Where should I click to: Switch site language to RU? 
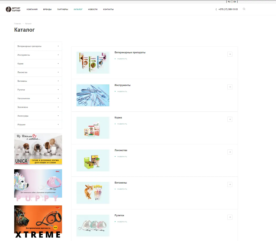229,2
